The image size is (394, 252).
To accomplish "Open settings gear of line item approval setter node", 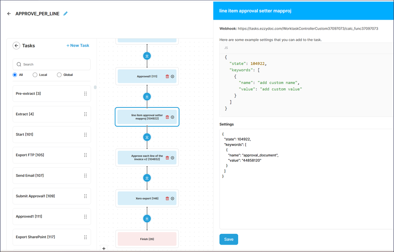I will [x=172, y=117].
